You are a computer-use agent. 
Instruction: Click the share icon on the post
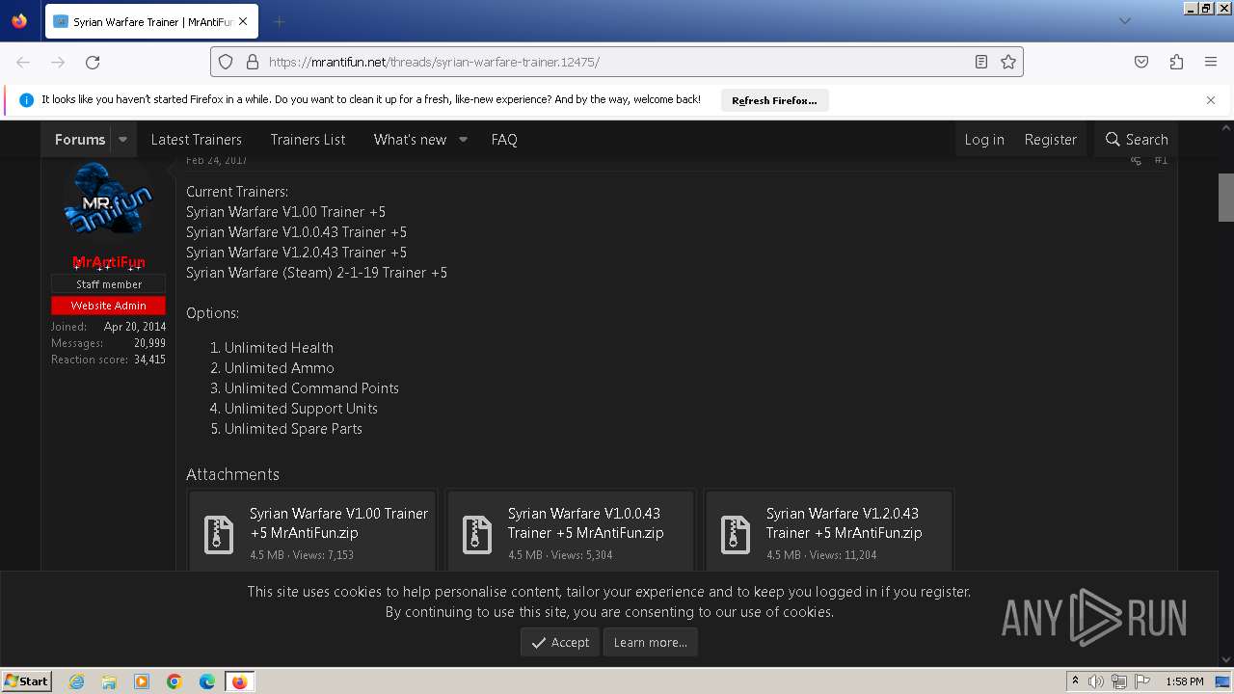pos(1136,160)
